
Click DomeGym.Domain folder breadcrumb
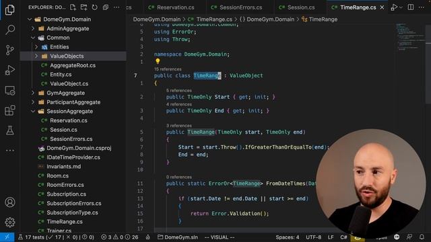[157, 19]
